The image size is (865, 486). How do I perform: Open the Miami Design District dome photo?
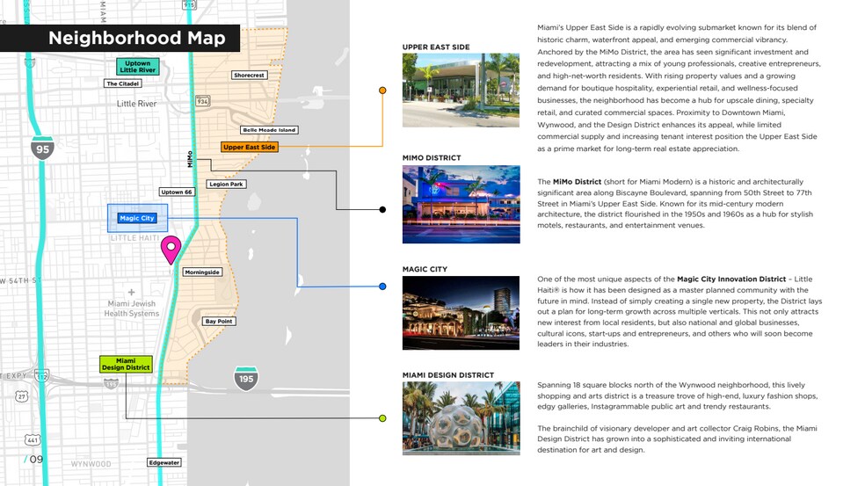point(461,418)
